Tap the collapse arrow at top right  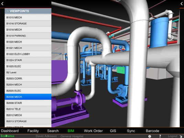point(182,4)
